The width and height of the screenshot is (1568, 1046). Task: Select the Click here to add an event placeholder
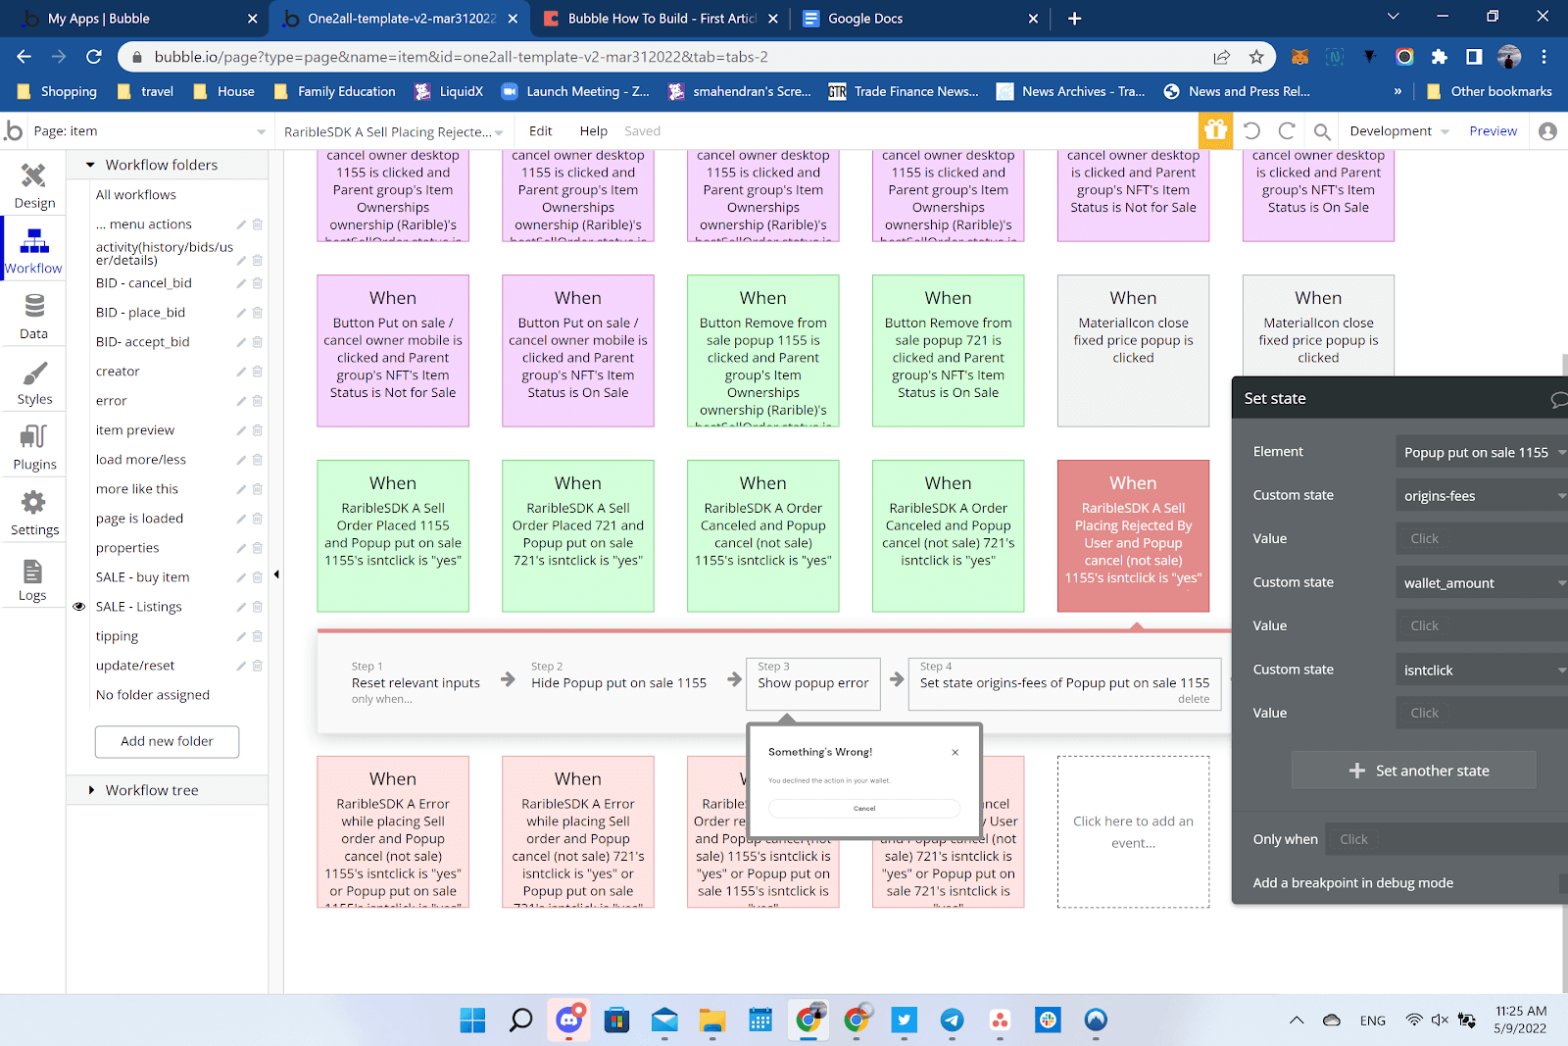click(x=1133, y=831)
